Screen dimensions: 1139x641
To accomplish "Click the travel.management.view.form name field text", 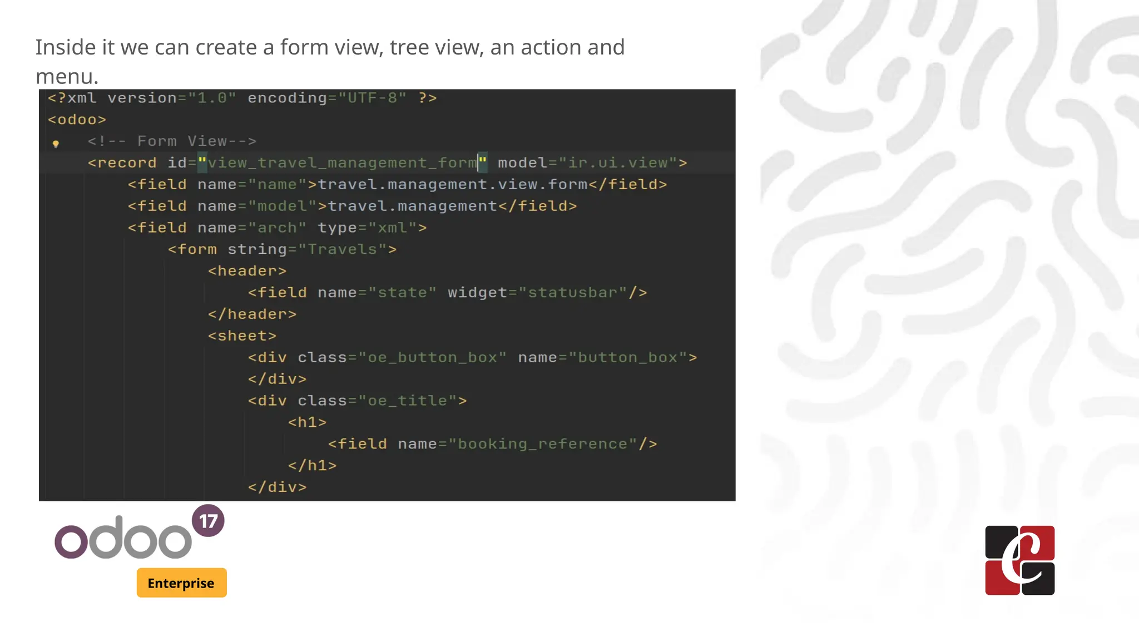I will point(453,185).
